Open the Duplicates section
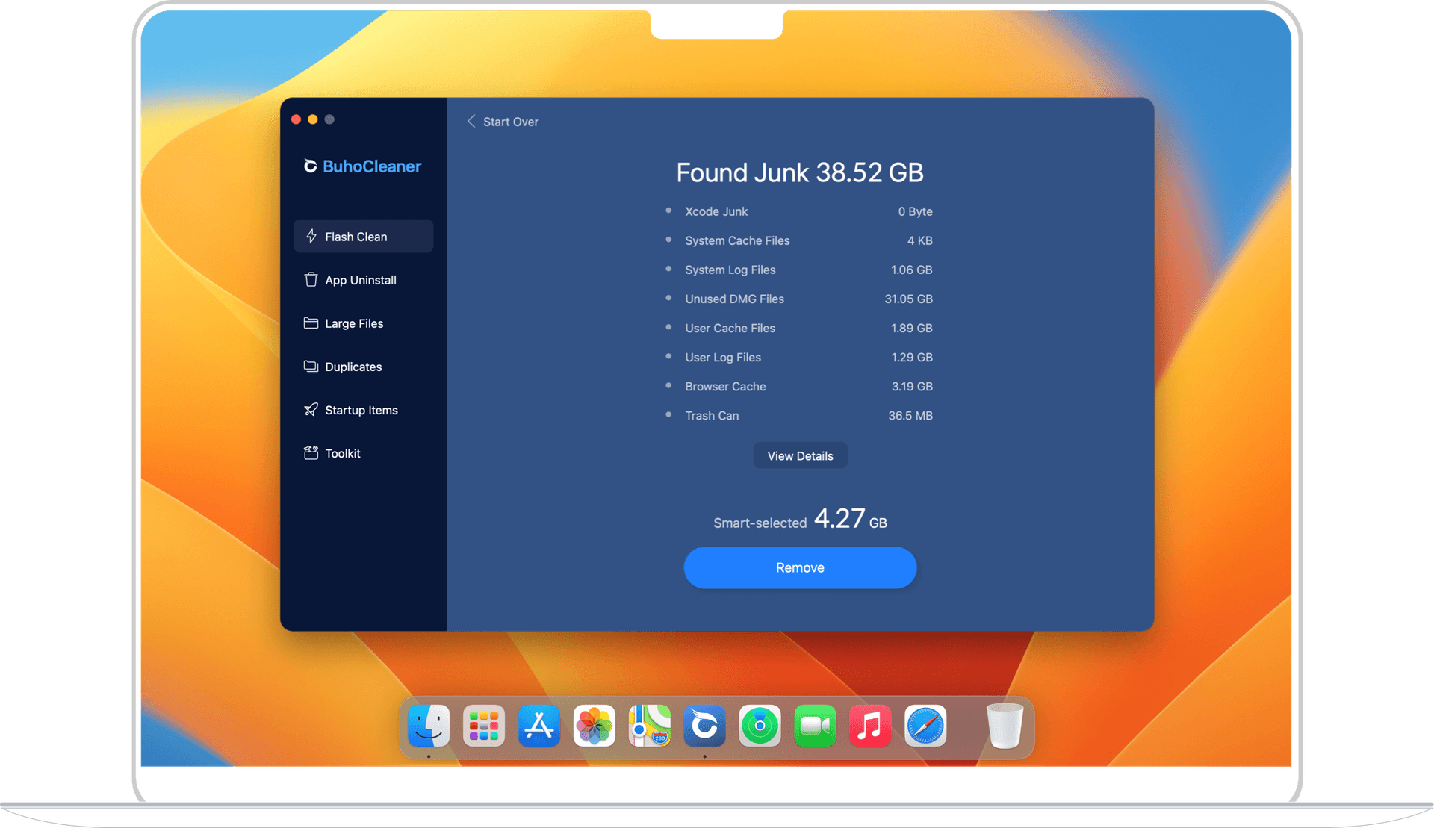1434x828 pixels. pyautogui.click(x=363, y=367)
